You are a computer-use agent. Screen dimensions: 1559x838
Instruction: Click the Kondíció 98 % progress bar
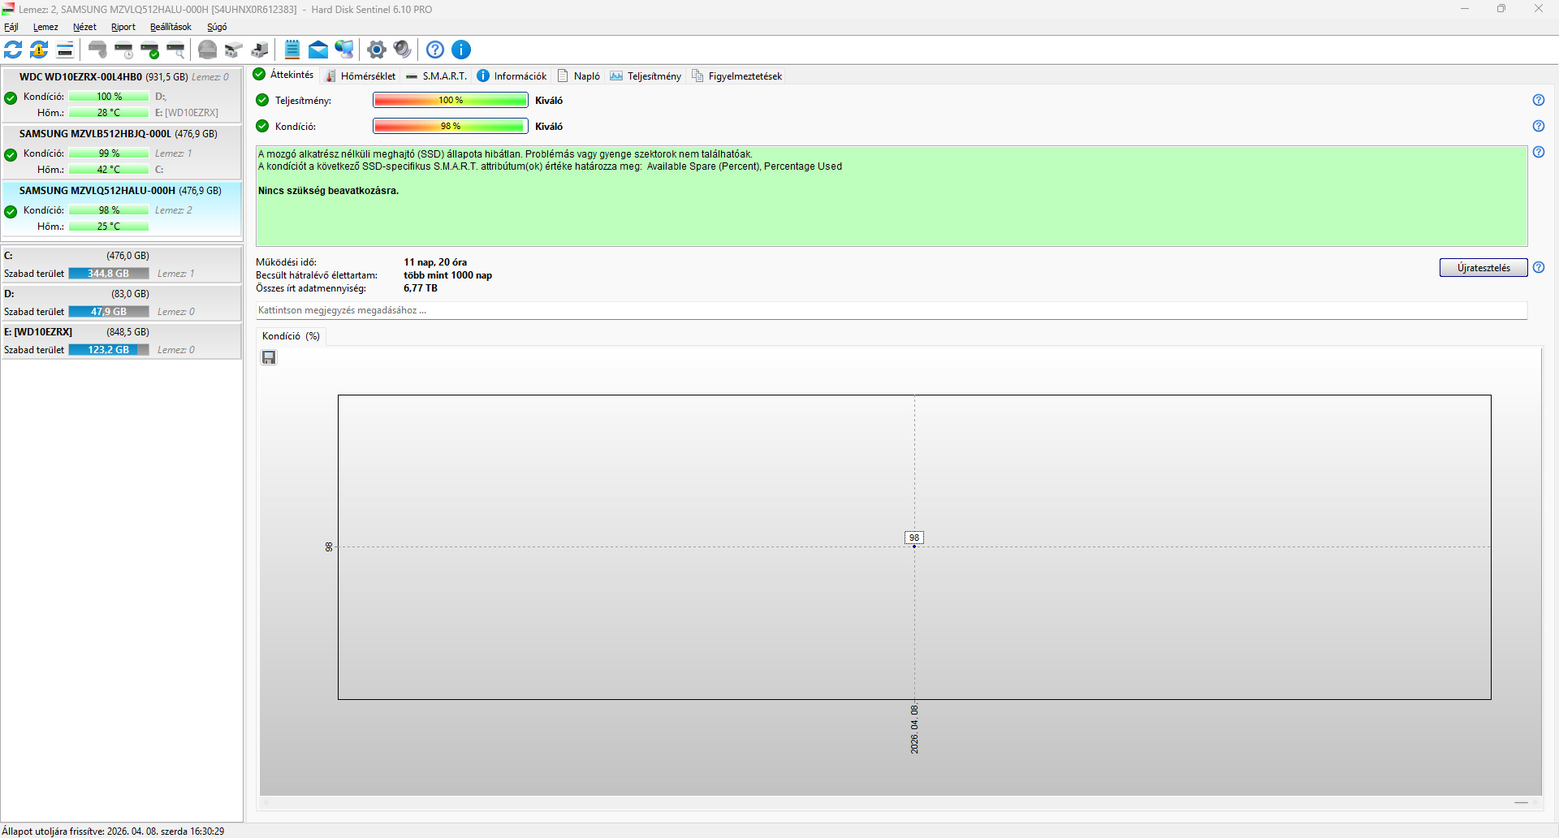click(x=451, y=126)
